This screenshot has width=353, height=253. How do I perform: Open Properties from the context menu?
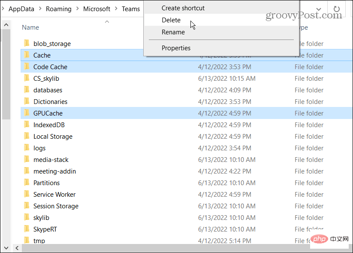pos(221,48)
